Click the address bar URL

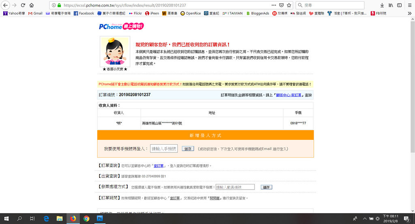click(x=125, y=5)
